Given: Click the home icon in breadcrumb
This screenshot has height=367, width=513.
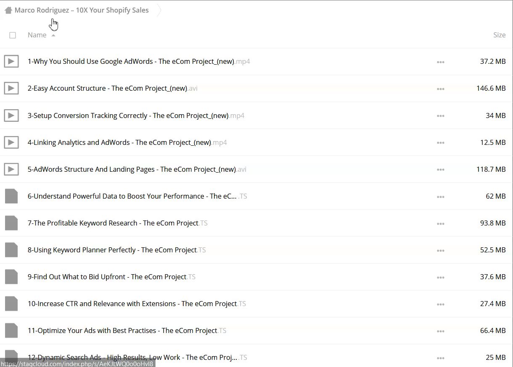Looking at the screenshot, I should click(x=8, y=10).
